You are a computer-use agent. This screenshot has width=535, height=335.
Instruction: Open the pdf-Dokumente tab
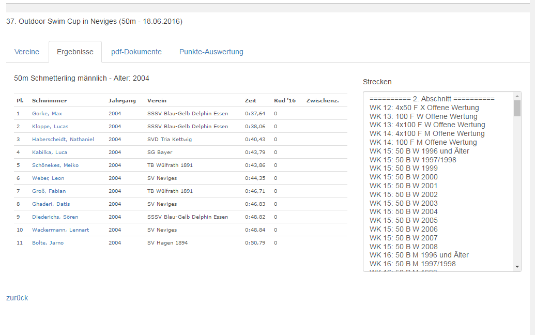136,52
